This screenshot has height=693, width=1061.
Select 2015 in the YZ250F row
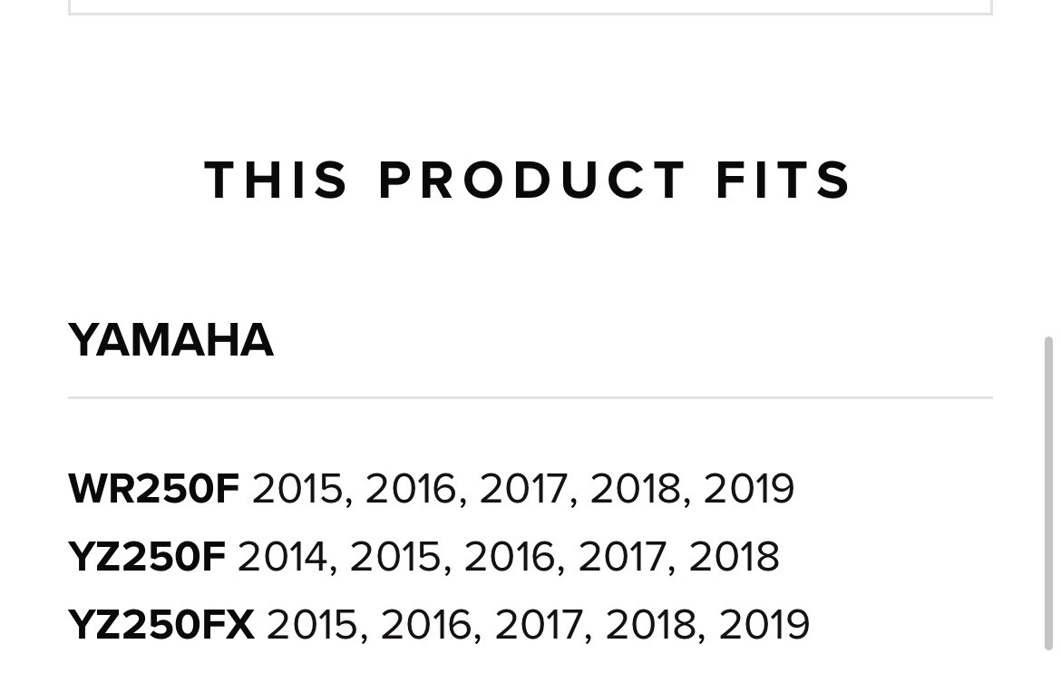click(x=395, y=557)
